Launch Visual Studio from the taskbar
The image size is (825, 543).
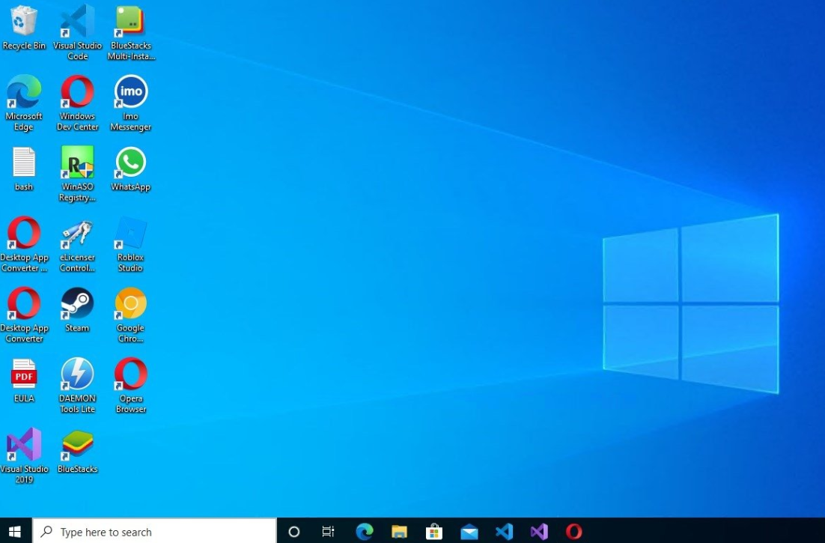click(x=539, y=532)
